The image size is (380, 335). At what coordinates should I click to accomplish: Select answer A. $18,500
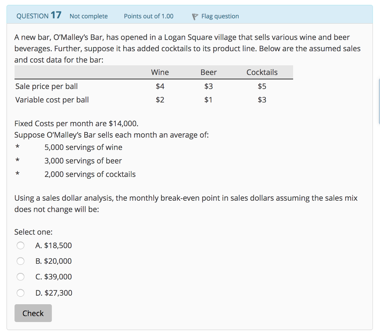click(21, 245)
